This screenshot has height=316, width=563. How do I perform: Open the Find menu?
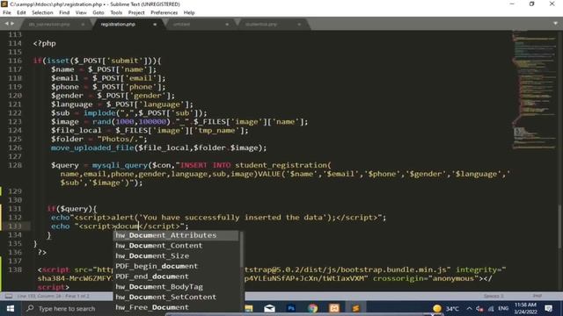tap(64, 12)
